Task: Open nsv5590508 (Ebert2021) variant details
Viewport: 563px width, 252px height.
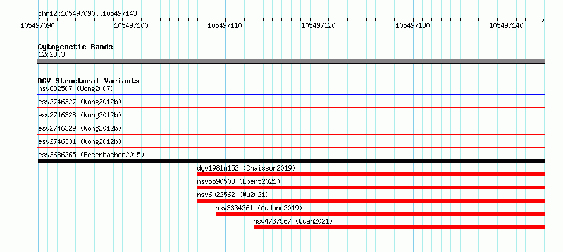Action: click(x=238, y=181)
